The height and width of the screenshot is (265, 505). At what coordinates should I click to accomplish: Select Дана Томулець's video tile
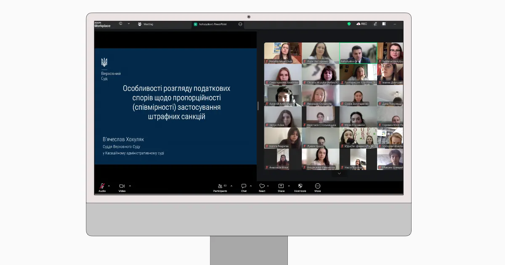(390, 95)
